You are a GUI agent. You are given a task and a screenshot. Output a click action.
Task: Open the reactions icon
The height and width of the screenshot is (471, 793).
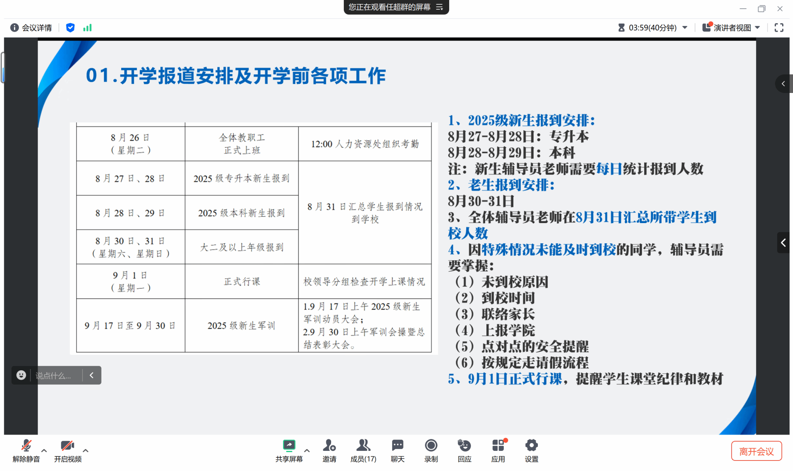[464, 446]
